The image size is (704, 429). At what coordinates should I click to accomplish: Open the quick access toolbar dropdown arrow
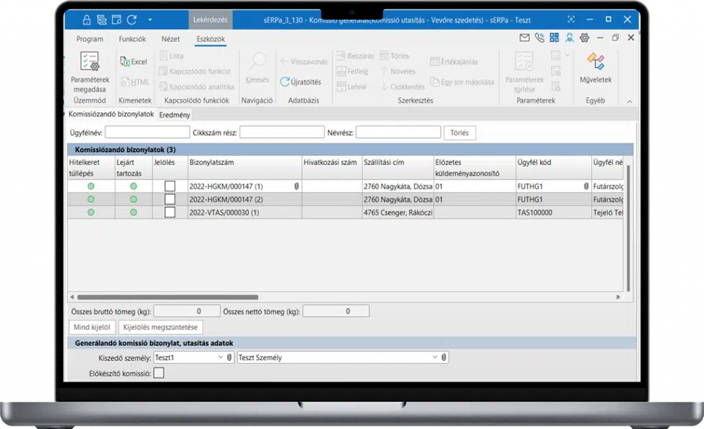coord(150,19)
